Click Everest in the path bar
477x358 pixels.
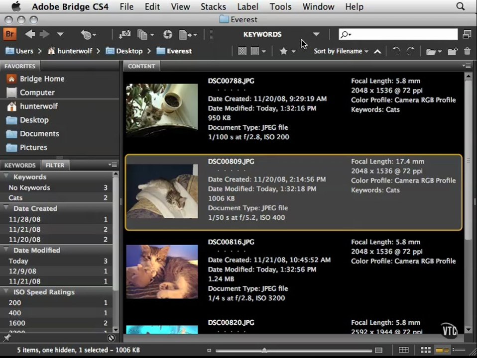[x=174, y=51]
